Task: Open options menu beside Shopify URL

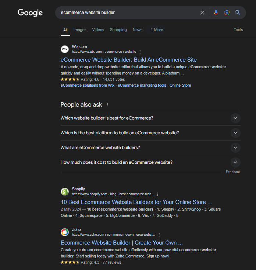Action: tap(158, 194)
